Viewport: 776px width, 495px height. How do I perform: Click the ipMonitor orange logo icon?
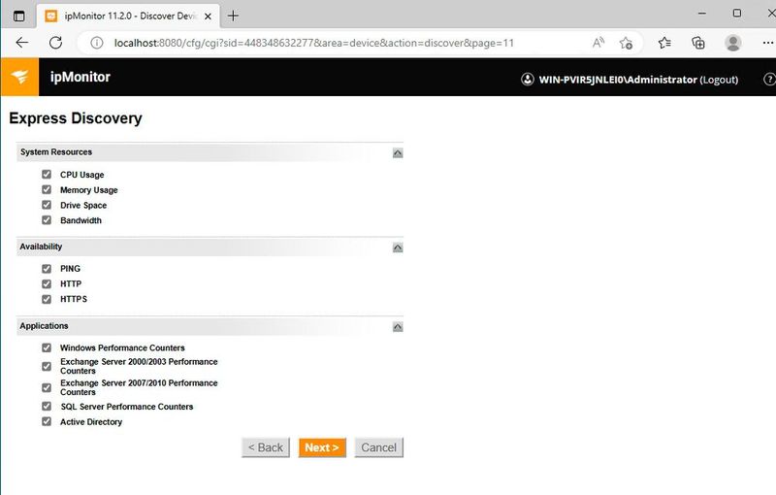[x=19, y=77]
